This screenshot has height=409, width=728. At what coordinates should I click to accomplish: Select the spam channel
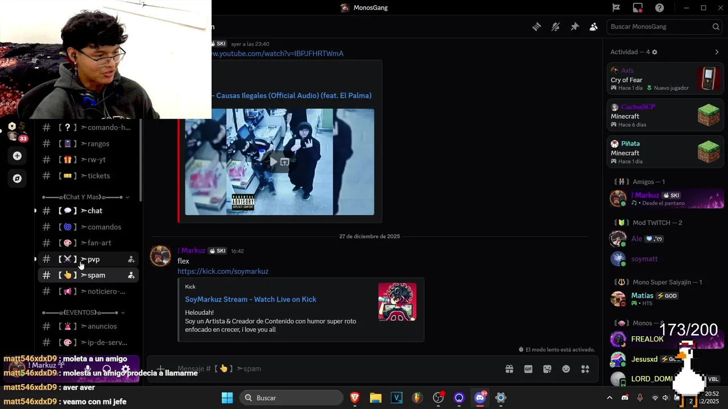point(88,275)
